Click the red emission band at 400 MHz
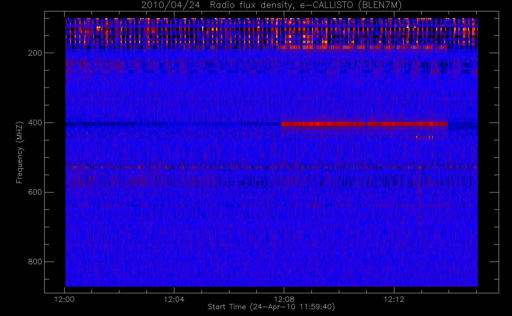Screen dimensions: 512x316 (x=365, y=124)
